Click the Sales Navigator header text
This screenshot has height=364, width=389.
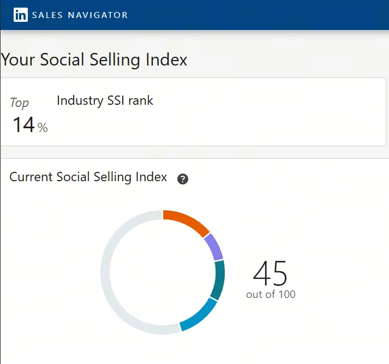(x=80, y=15)
